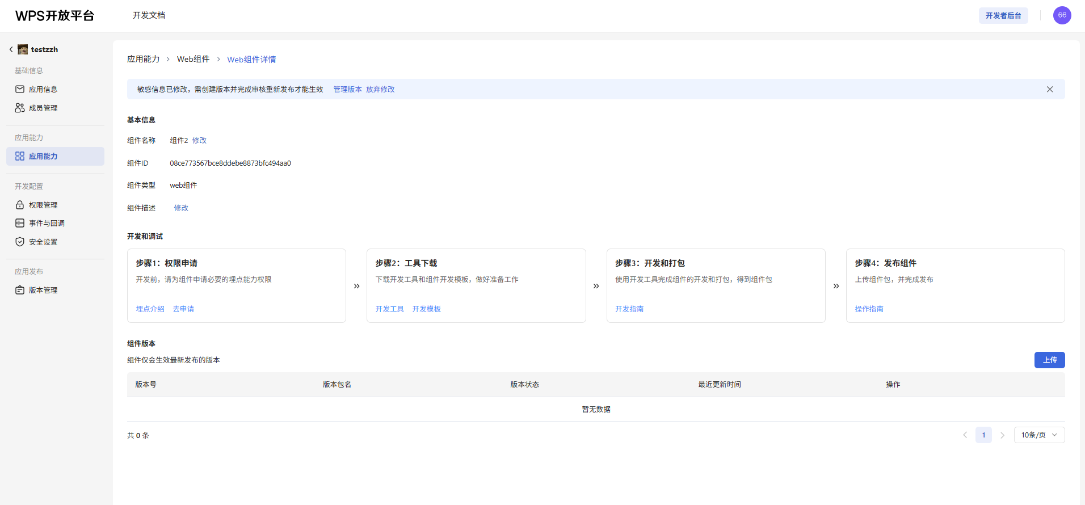Click Web组件 in the breadcrumb
This screenshot has height=505, width=1085.
coord(194,59)
